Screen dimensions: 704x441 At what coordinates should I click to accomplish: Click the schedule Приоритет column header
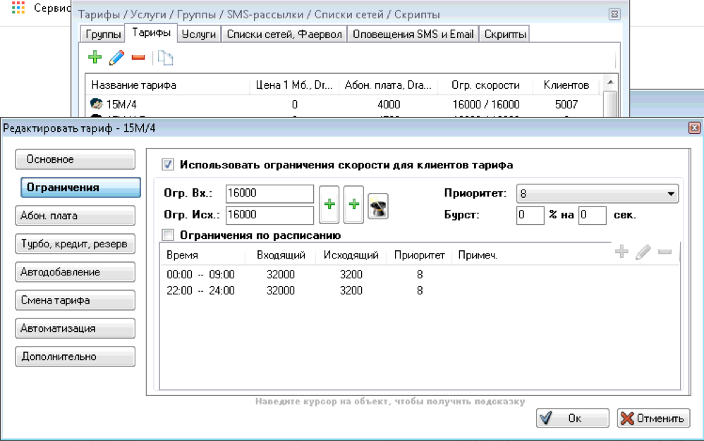pos(419,255)
